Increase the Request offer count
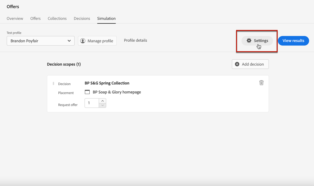The width and height of the screenshot is (314, 186). coord(103,101)
